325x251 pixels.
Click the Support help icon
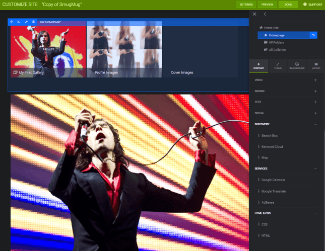pyautogui.click(x=305, y=5)
